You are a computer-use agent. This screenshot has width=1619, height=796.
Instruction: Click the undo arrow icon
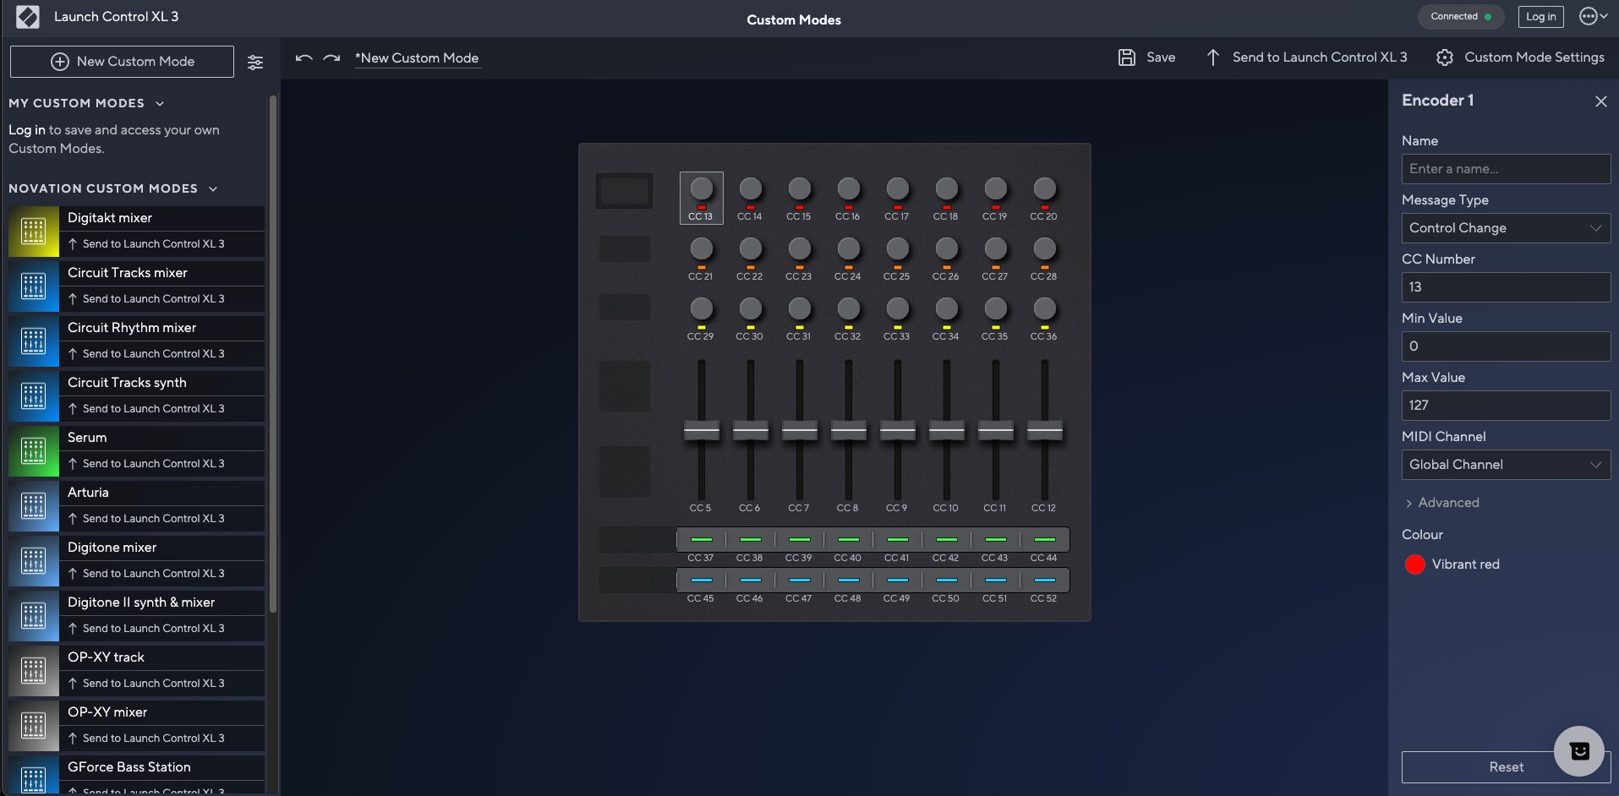[304, 58]
